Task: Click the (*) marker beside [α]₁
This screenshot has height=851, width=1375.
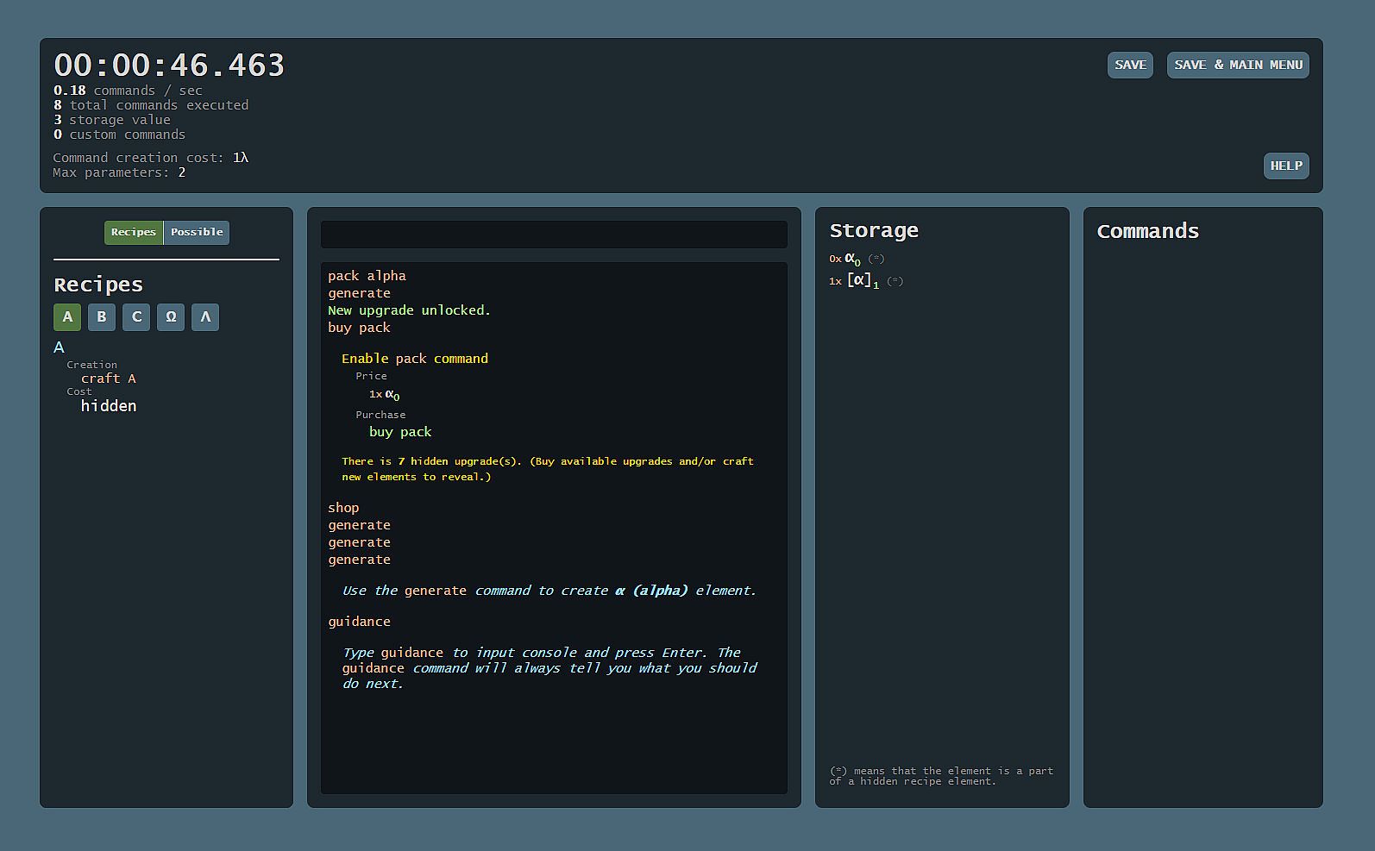Action: click(x=895, y=281)
